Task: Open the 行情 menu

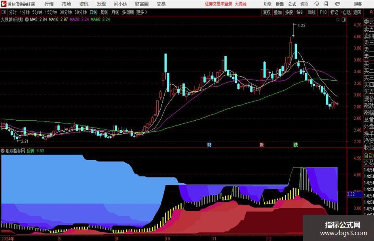Action: click(x=49, y=4)
